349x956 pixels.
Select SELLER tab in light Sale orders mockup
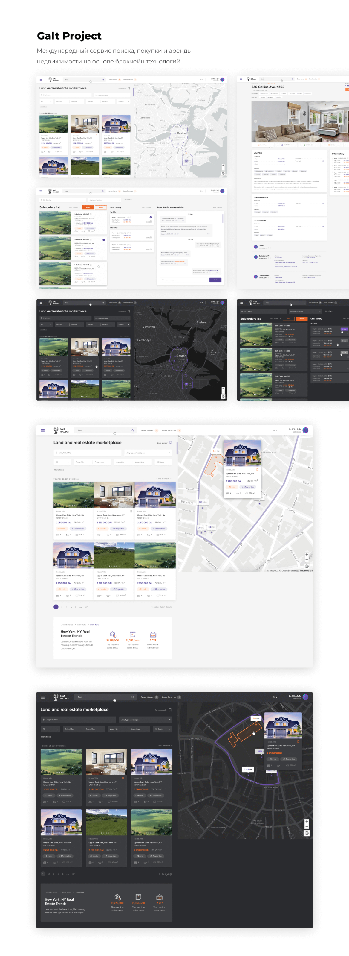[x=101, y=207]
